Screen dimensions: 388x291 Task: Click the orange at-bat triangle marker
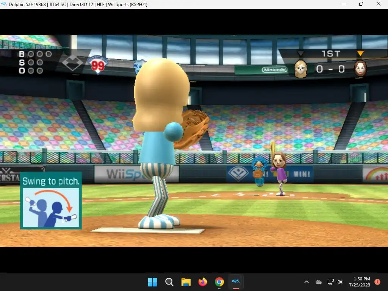point(360,53)
